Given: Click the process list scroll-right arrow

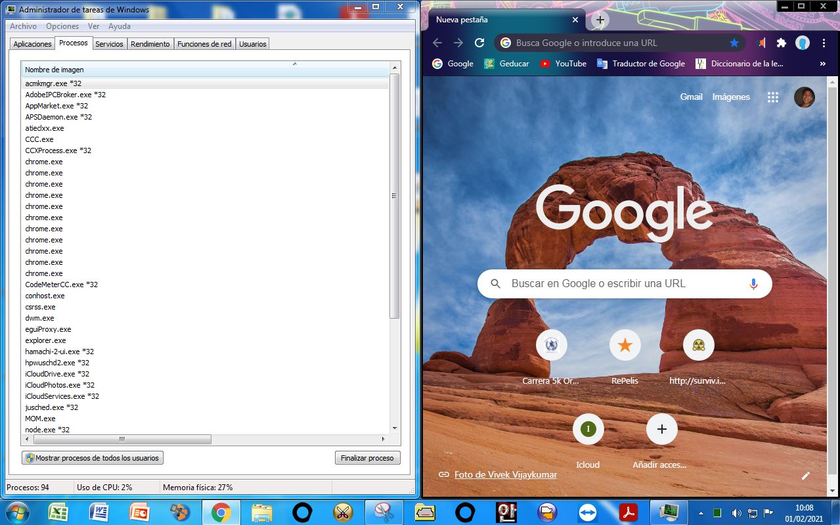Looking at the screenshot, I should (x=384, y=439).
